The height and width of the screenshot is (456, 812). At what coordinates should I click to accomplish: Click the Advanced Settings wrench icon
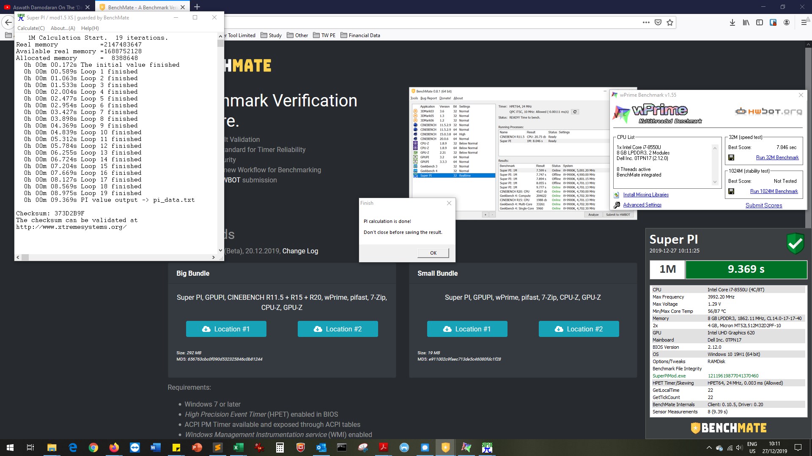click(617, 205)
